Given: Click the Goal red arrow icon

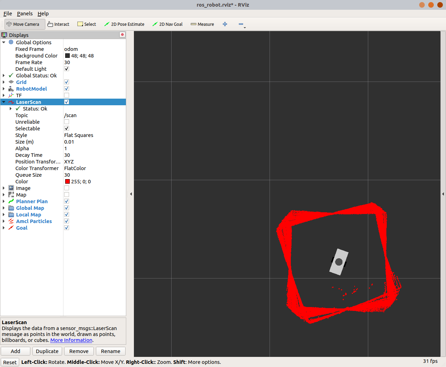Looking at the screenshot, I should (11, 228).
